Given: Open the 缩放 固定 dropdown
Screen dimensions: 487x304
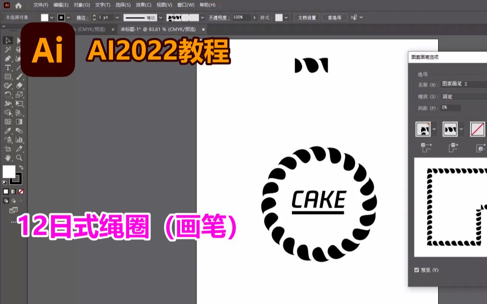Looking at the screenshot, I should (450, 96).
